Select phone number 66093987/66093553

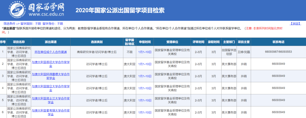pyautogui.click(x=279, y=52)
